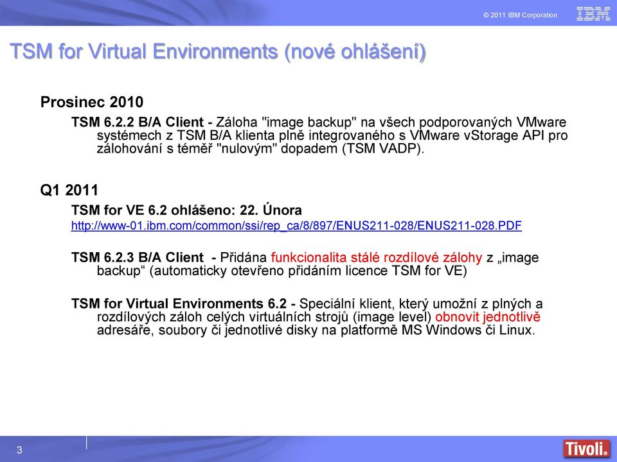Click red text 'obnovit jednotlivě'
The height and width of the screenshot is (462, 617).
point(488,316)
